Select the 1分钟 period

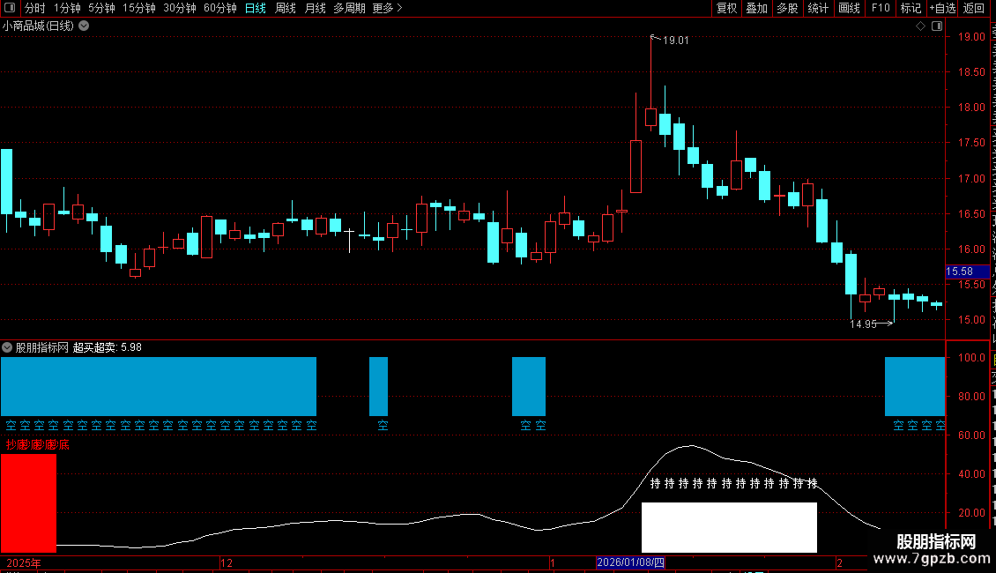point(67,8)
